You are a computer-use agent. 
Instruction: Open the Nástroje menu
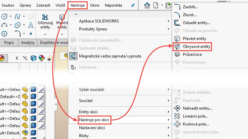tap(77, 5)
